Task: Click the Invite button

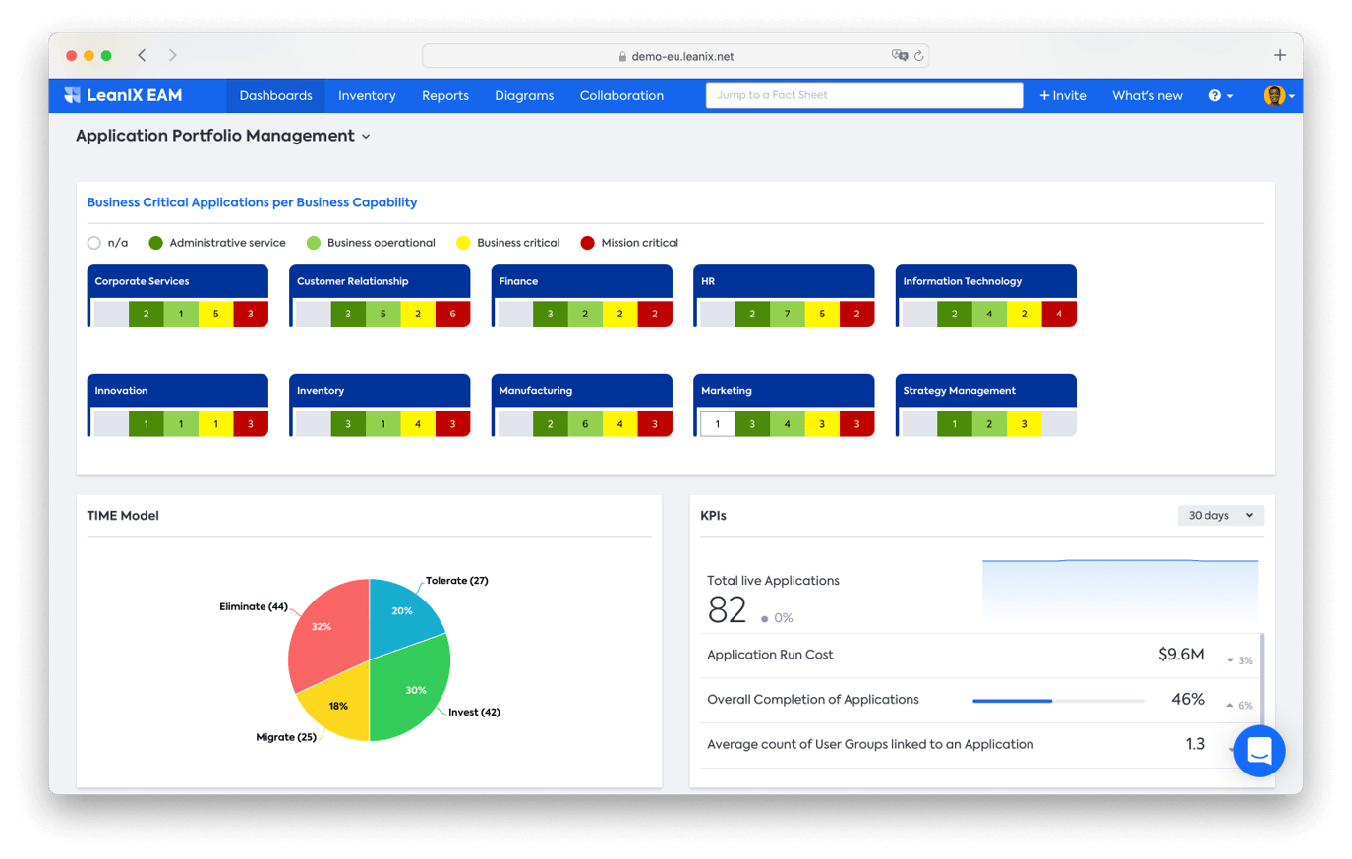Action: pos(1063,95)
